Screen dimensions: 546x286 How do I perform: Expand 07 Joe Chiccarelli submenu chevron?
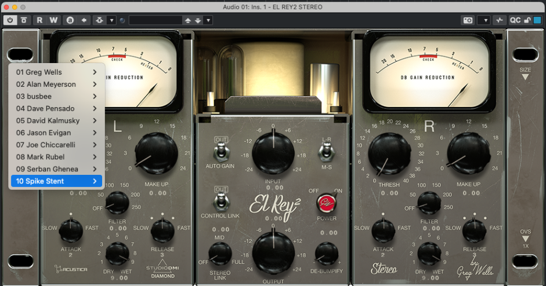(x=95, y=145)
